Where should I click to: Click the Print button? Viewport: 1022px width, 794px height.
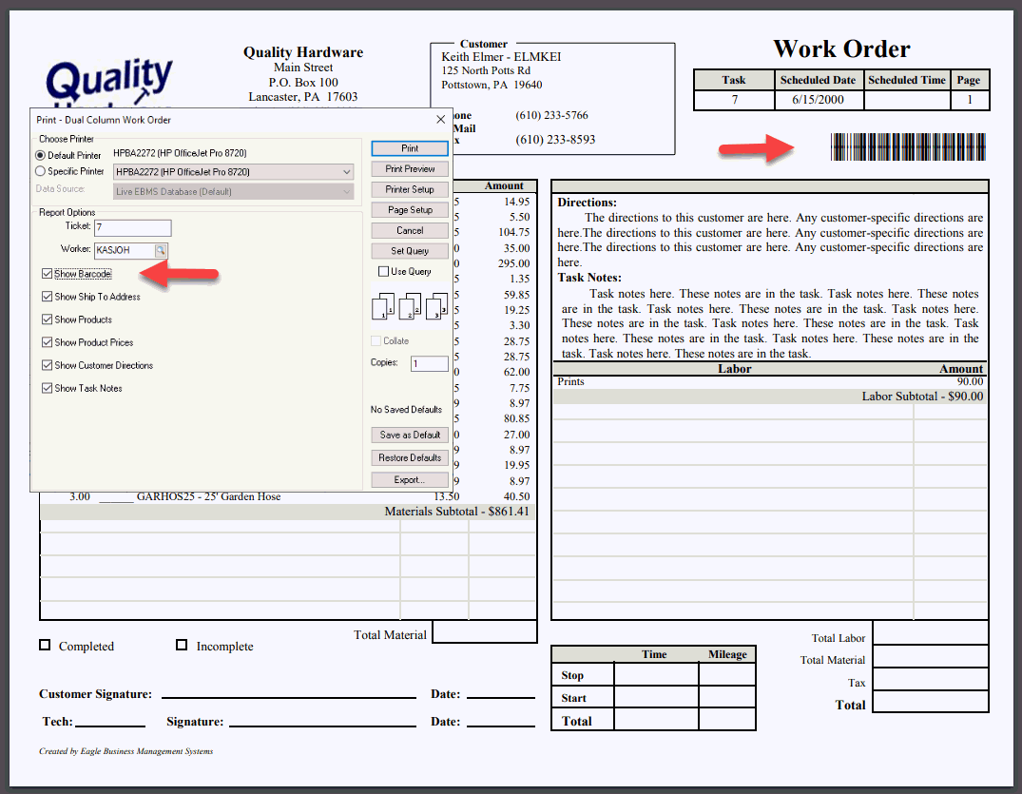(410, 148)
